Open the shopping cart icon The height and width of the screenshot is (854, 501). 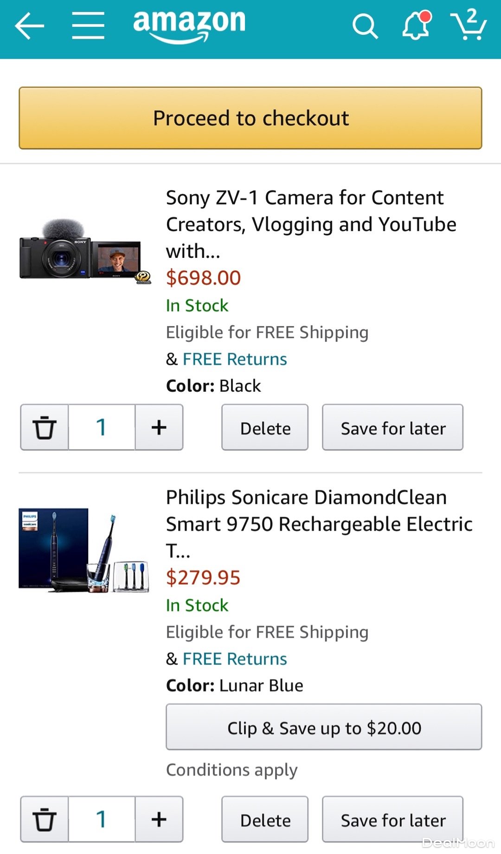[469, 25]
